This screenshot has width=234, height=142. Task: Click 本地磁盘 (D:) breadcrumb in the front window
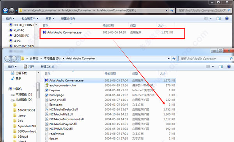pos(52,59)
